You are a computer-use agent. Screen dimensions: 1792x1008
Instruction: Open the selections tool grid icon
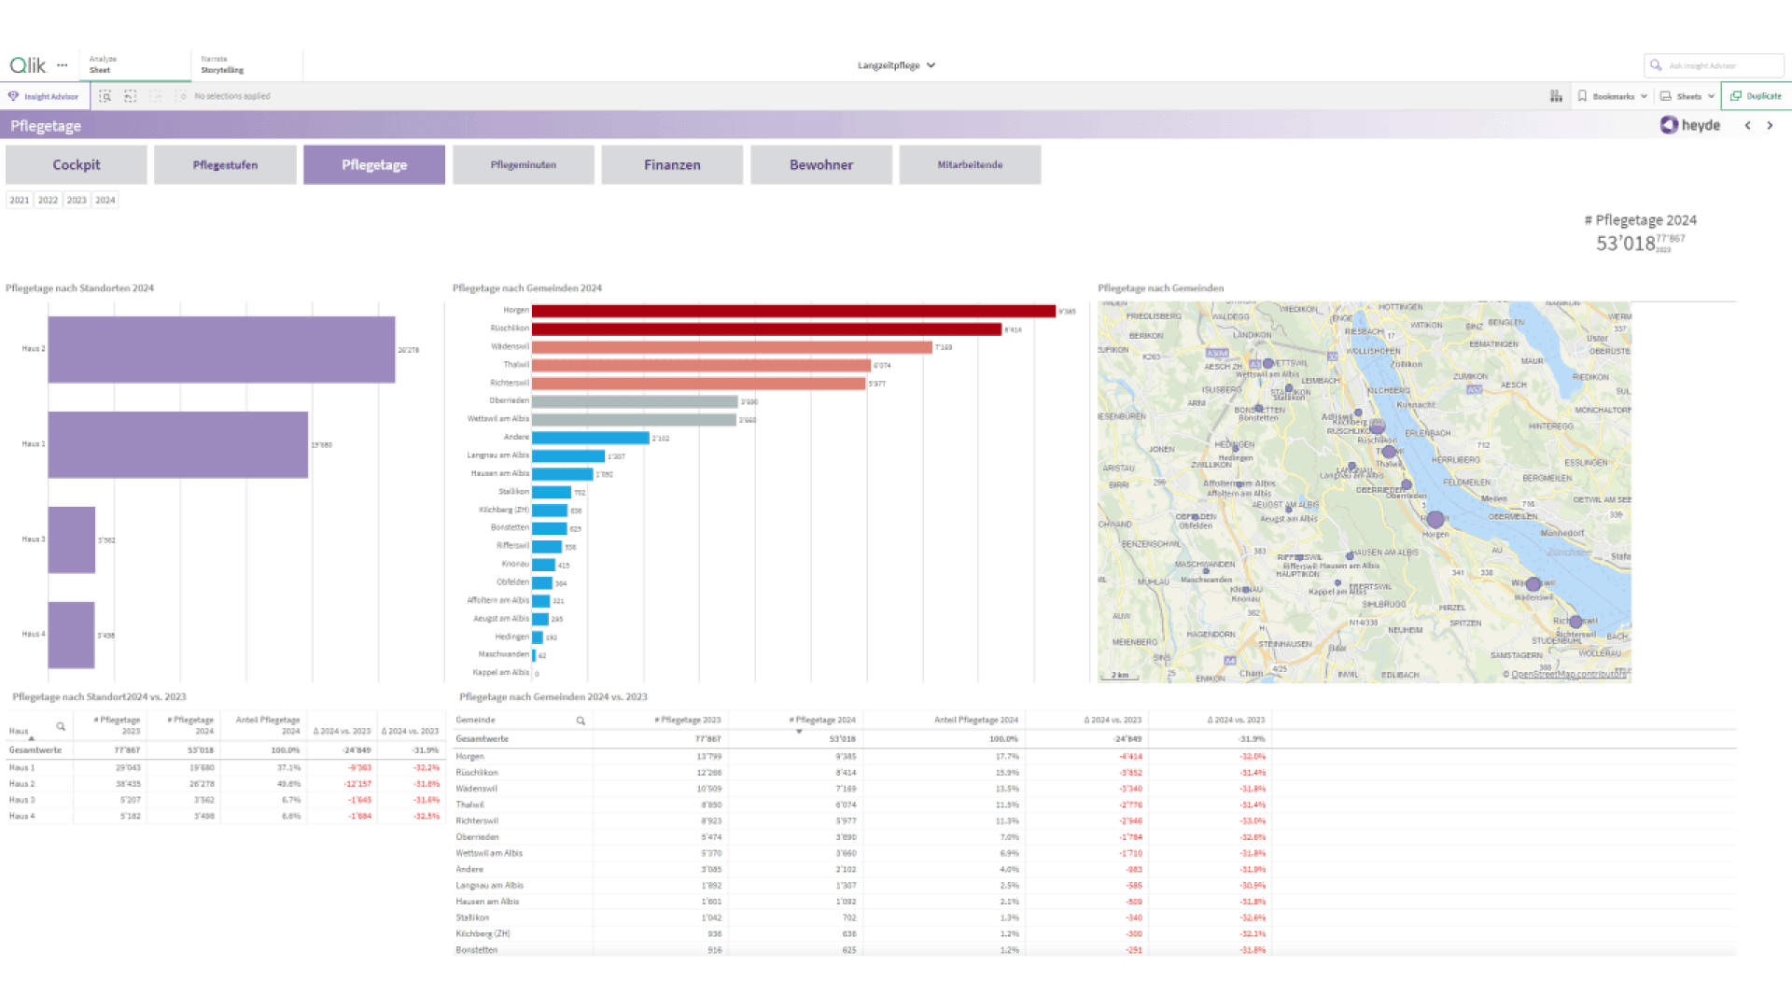click(1556, 96)
